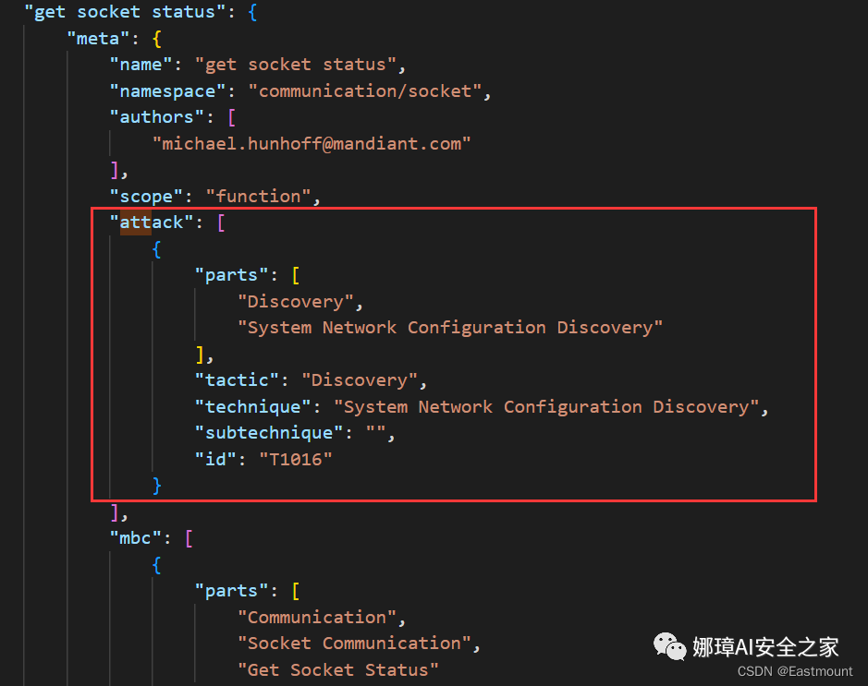Click the "id" key
Viewport: 868px width, 686px height.
tap(215, 460)
